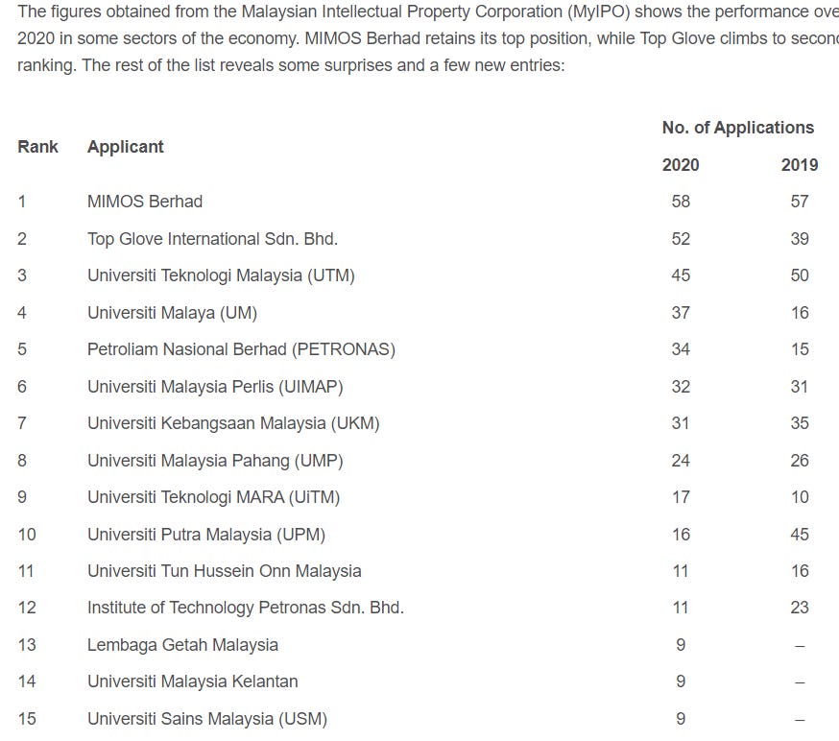Image resolution: width=839 pixels, height=741 pixels.
Task: Click UTM 2019 value 50
Action: (800, 275)
